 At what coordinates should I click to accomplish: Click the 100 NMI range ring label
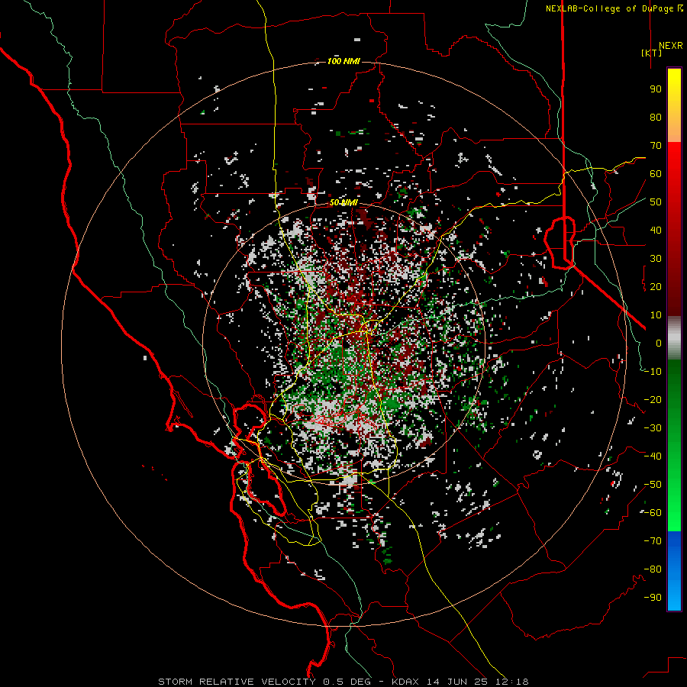coord(343,61)
